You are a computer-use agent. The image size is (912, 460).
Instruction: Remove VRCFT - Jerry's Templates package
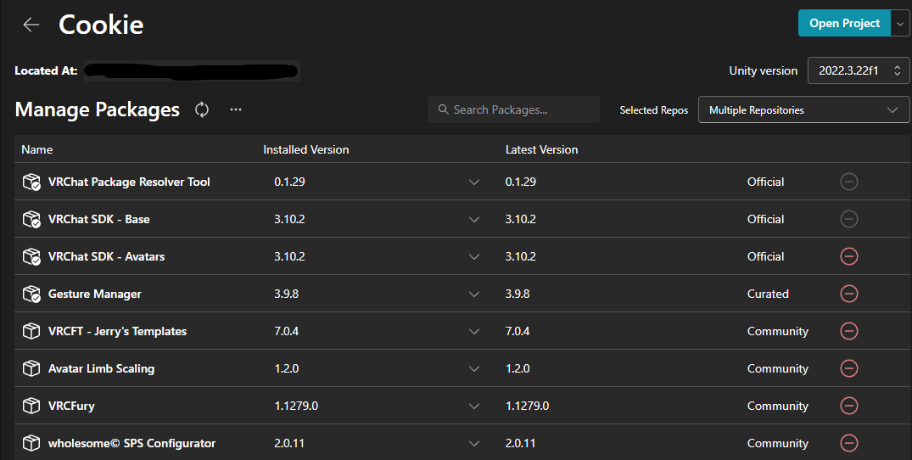click(848, 331)
